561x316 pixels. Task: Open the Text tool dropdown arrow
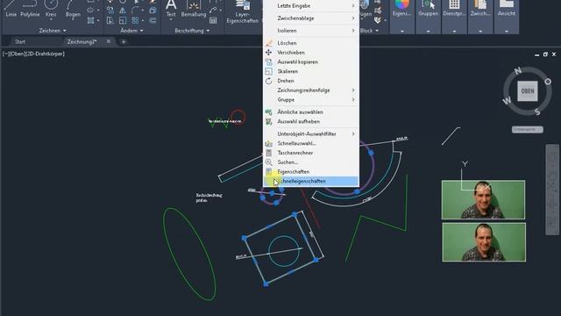171,19
